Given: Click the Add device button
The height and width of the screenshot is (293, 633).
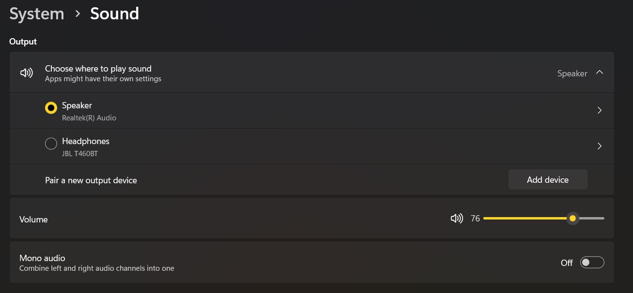Looking at the screenshot, I should [x=548, y=179].
